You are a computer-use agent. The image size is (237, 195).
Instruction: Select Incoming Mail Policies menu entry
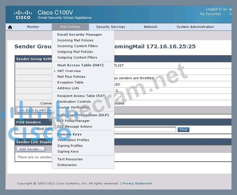[75, 40]
